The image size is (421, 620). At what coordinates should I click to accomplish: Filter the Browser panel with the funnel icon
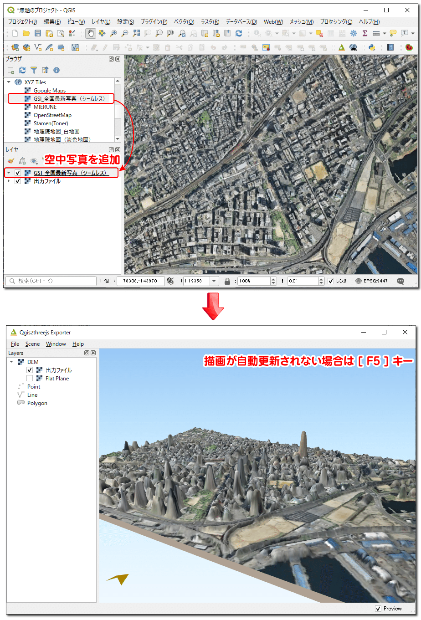(x=34, y=70)
